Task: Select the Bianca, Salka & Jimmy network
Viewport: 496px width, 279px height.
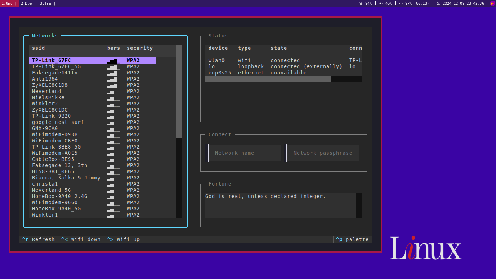Action: 92,178
